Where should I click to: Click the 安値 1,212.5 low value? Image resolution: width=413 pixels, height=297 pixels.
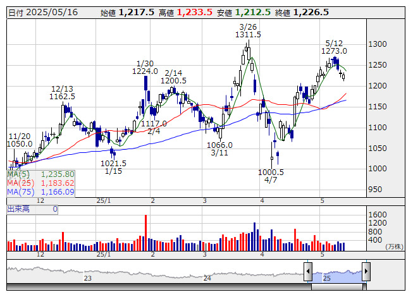243,13
